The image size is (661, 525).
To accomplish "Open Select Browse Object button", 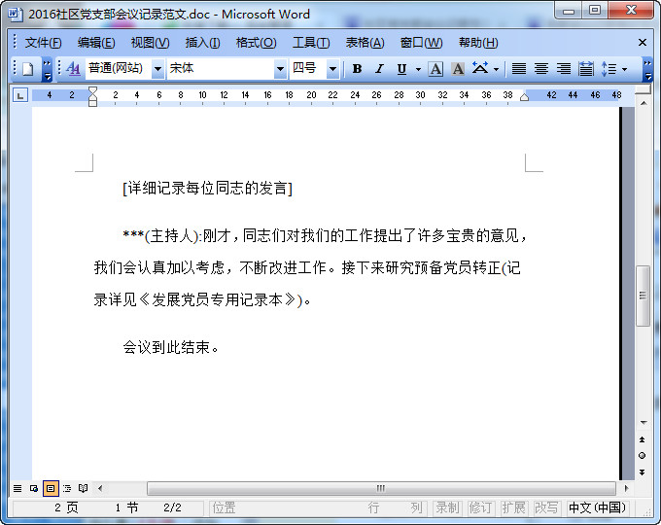I will point(642,456).
